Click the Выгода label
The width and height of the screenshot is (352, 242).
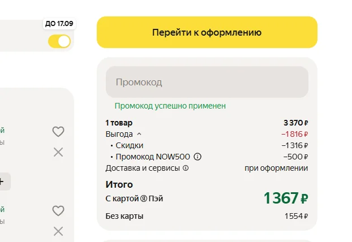coord(119,134)
